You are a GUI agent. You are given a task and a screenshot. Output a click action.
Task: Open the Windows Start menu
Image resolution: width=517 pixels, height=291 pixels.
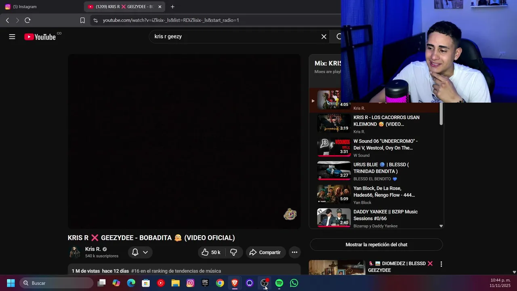coord(11,283)
